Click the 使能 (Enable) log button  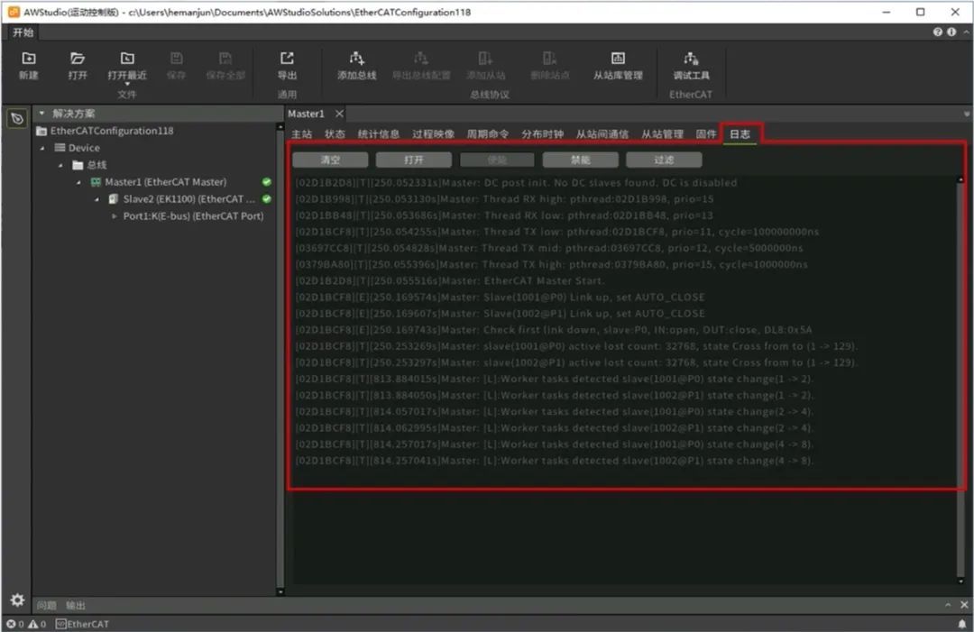(x=497, y=160)
